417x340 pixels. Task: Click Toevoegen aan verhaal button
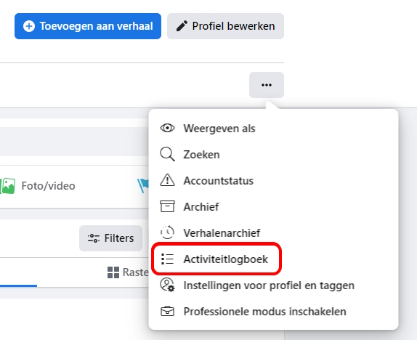88,26
